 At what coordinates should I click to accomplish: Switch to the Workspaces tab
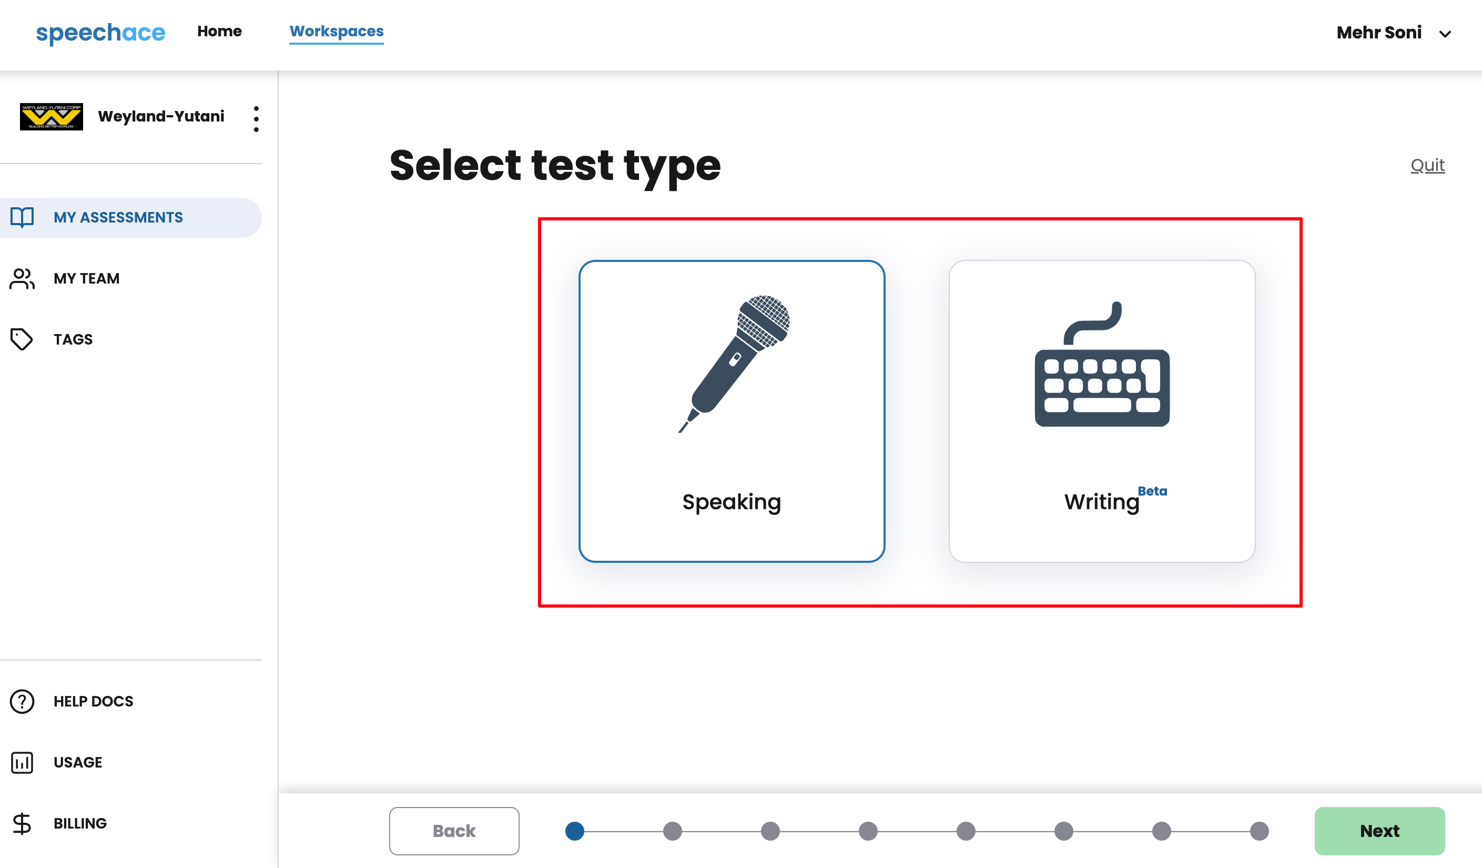click(337, 31)
